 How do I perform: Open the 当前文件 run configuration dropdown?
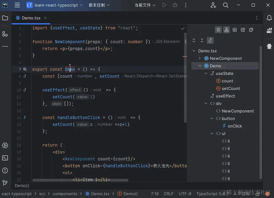click(x=145, y=5)
